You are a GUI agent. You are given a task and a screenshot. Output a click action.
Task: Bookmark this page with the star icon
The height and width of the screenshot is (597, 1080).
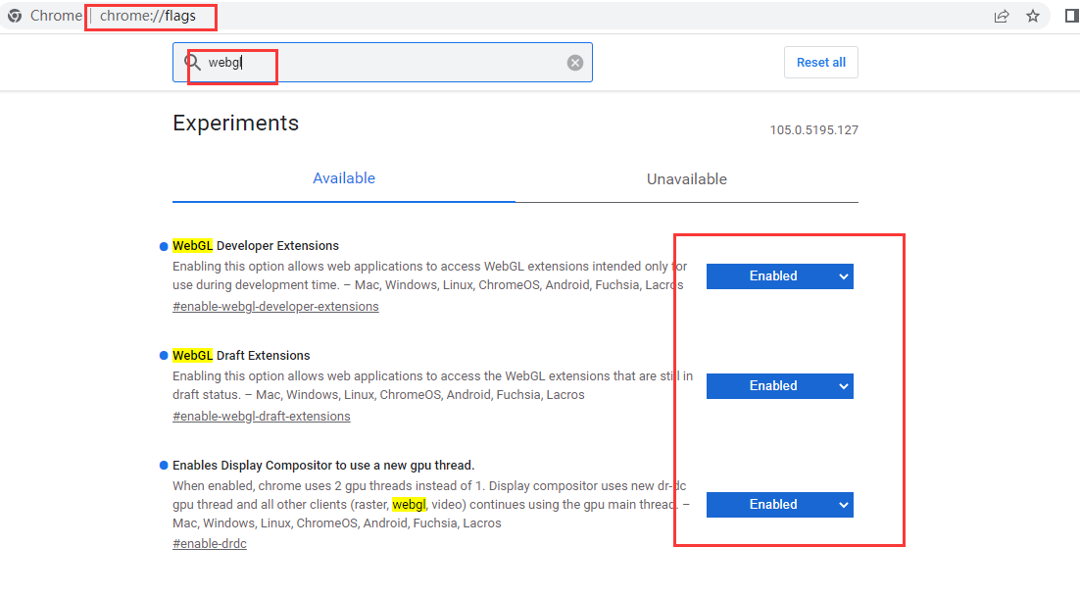pos(1033,16)
